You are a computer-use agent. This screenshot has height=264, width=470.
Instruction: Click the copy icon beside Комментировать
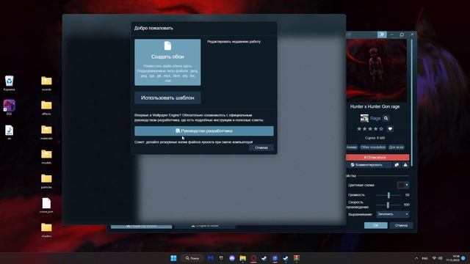click(x=397, y=165)
